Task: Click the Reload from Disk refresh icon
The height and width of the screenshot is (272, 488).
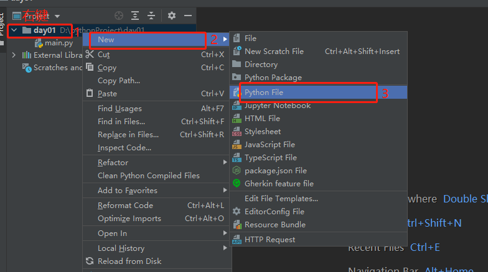Action: point(90,261)
